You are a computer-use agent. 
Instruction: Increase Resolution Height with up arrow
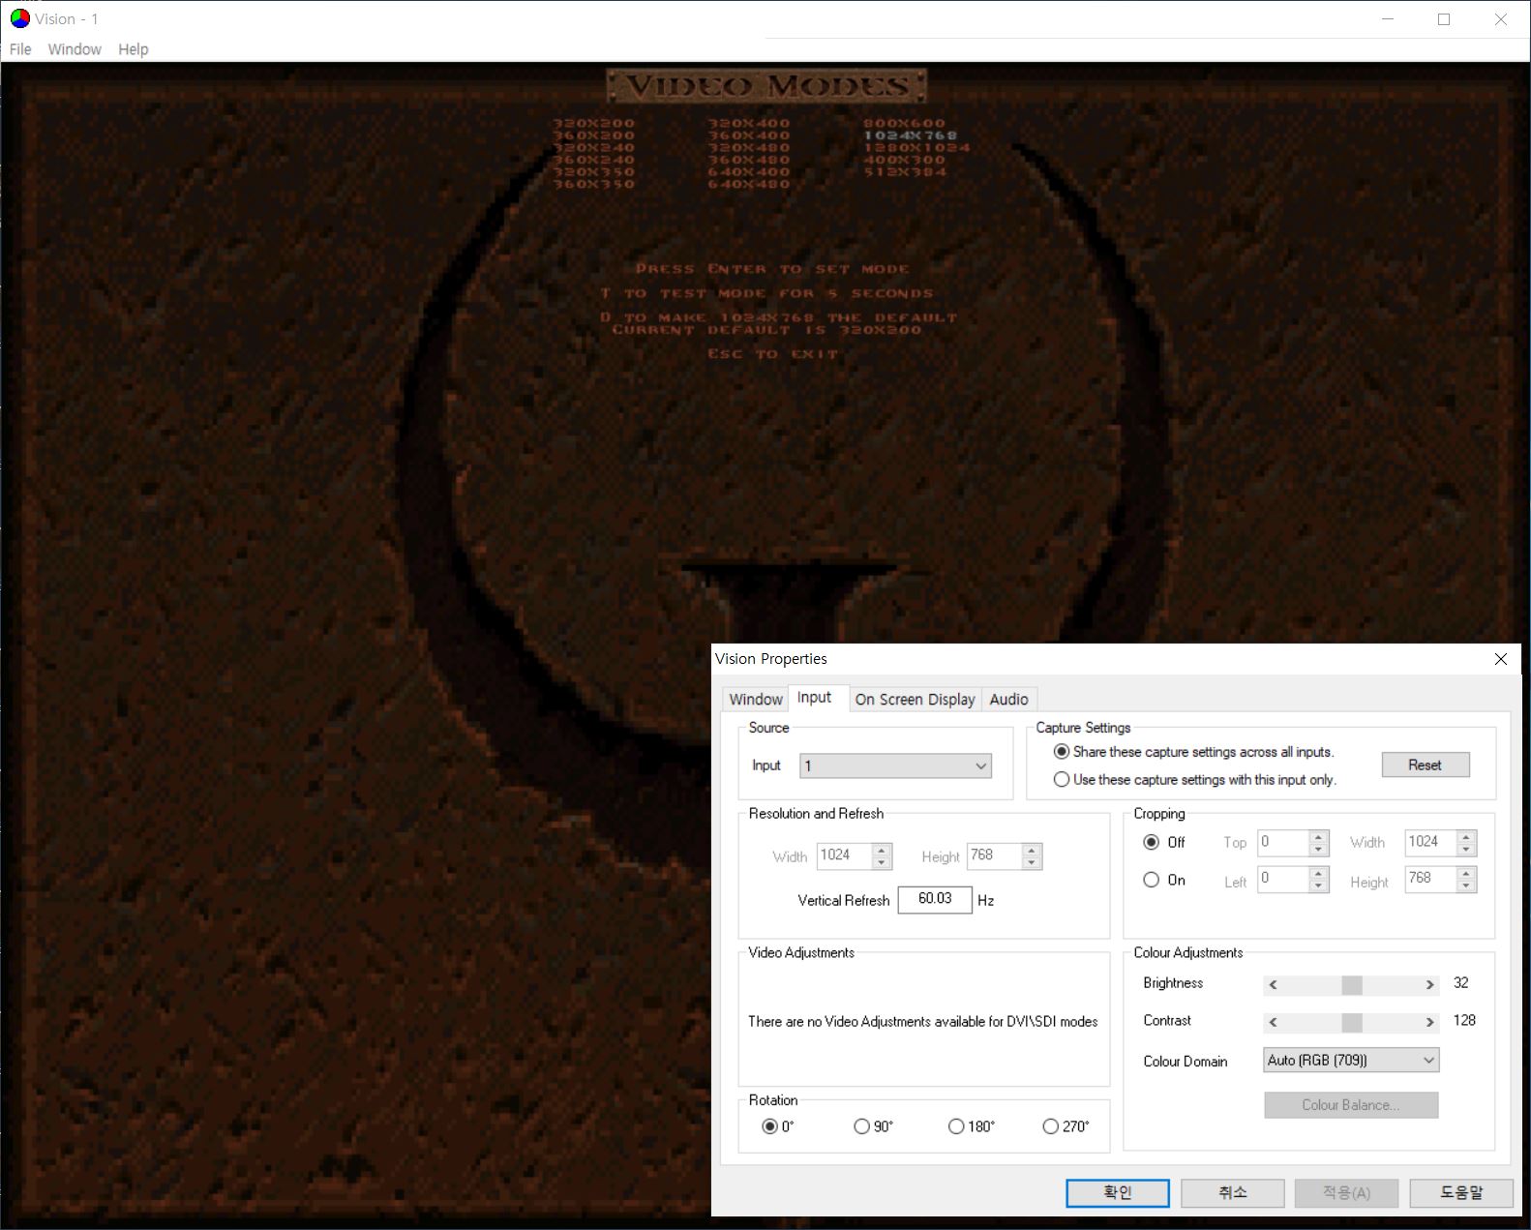(x=1033, y=850)
